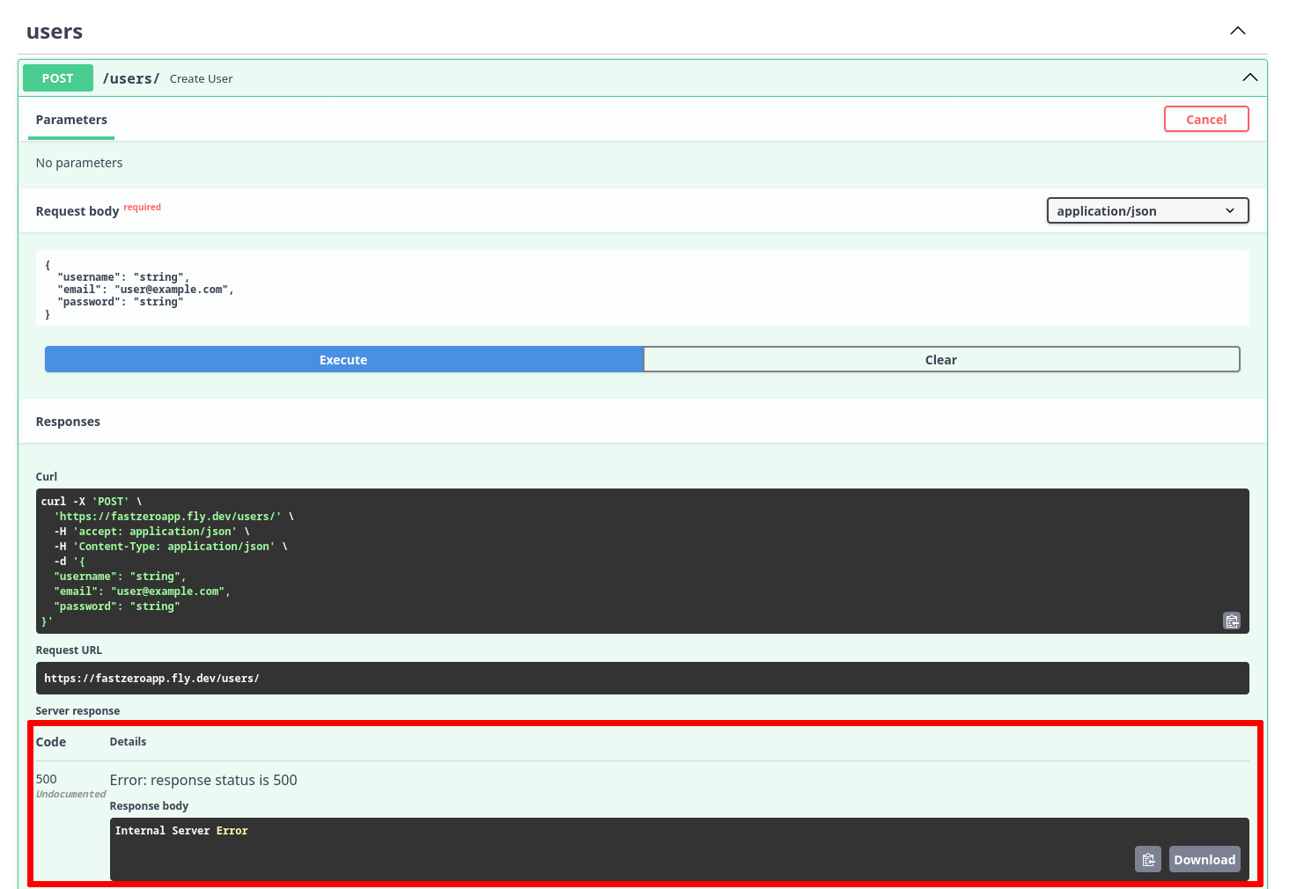Clear the responses with Clear button
This screenshot has height=889, width=1304.
coord(940,359)
